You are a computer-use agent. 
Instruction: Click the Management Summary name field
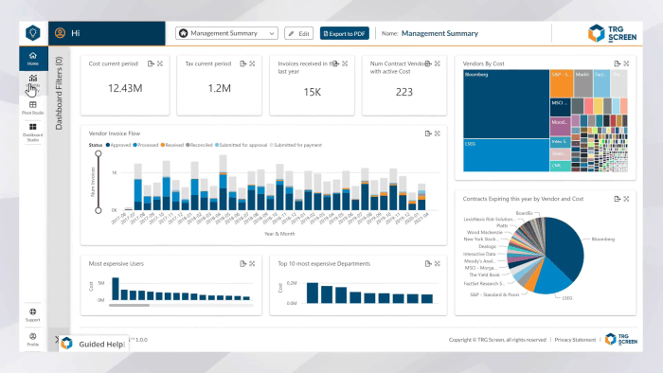[439, 33]
